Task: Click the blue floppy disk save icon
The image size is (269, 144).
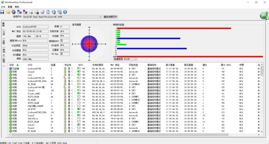Action: [2, 12]
